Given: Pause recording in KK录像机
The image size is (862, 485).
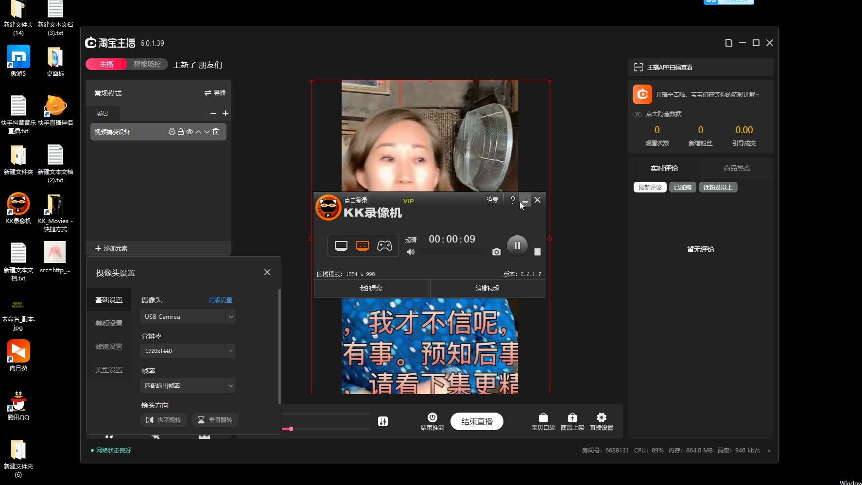Looking at the screenshot, I should pyautogui.click(x=517, y=245).
